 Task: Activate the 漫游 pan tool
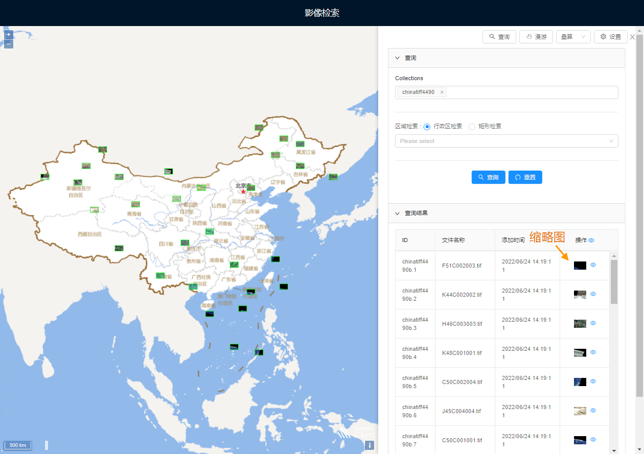pos(536,37)
